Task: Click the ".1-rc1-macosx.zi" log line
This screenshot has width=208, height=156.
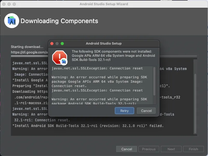Action: [x=31, y=103]
